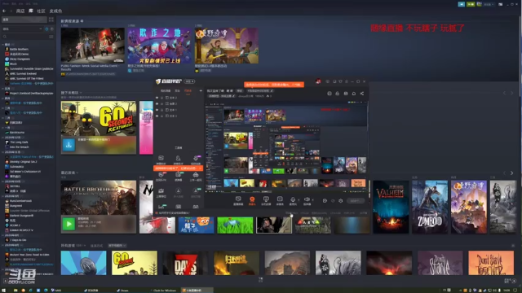
Task: Collapse the first sidebar category containing Battle Brothers
Action: pyautogui.click(x=3, y=44)
